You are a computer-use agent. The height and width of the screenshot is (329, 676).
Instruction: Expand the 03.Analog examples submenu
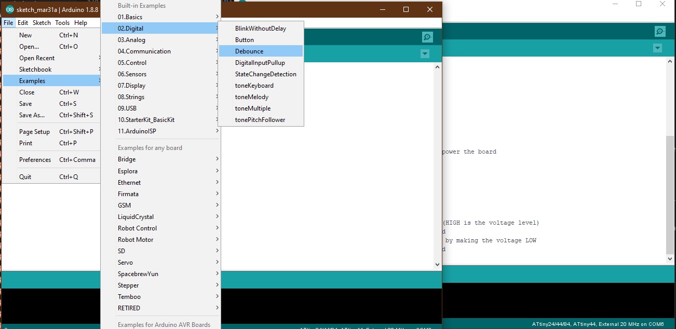(x=161, y=40)
